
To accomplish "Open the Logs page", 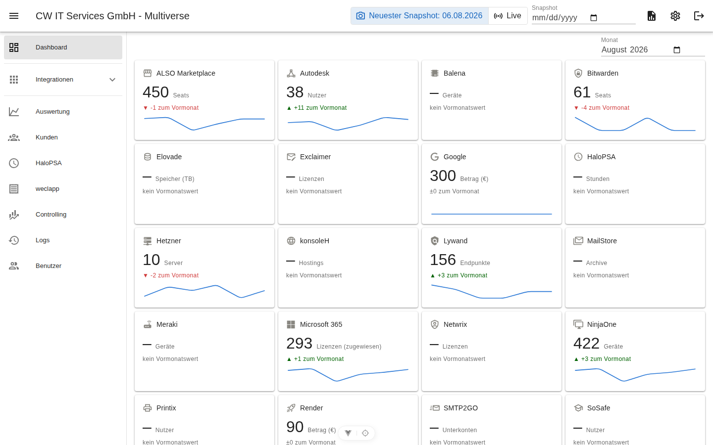I will click(63, 240).
